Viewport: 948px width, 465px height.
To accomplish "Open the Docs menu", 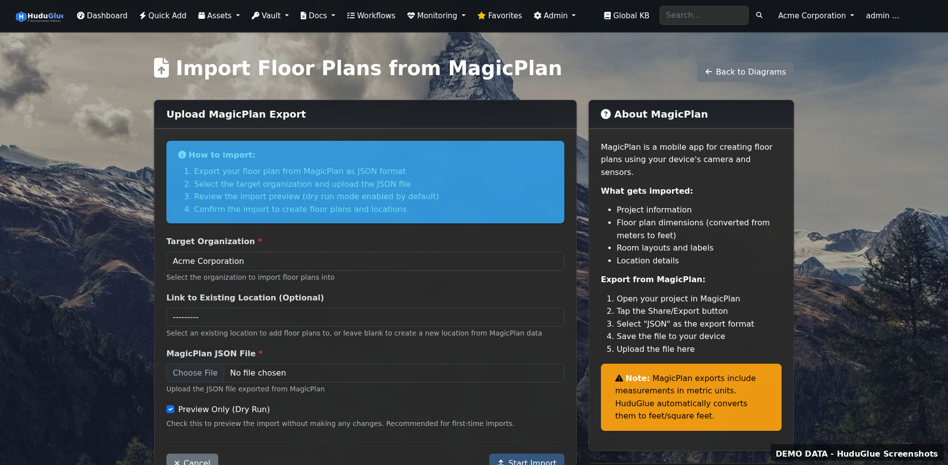I will pyautogui.click(x=317, y=15).
